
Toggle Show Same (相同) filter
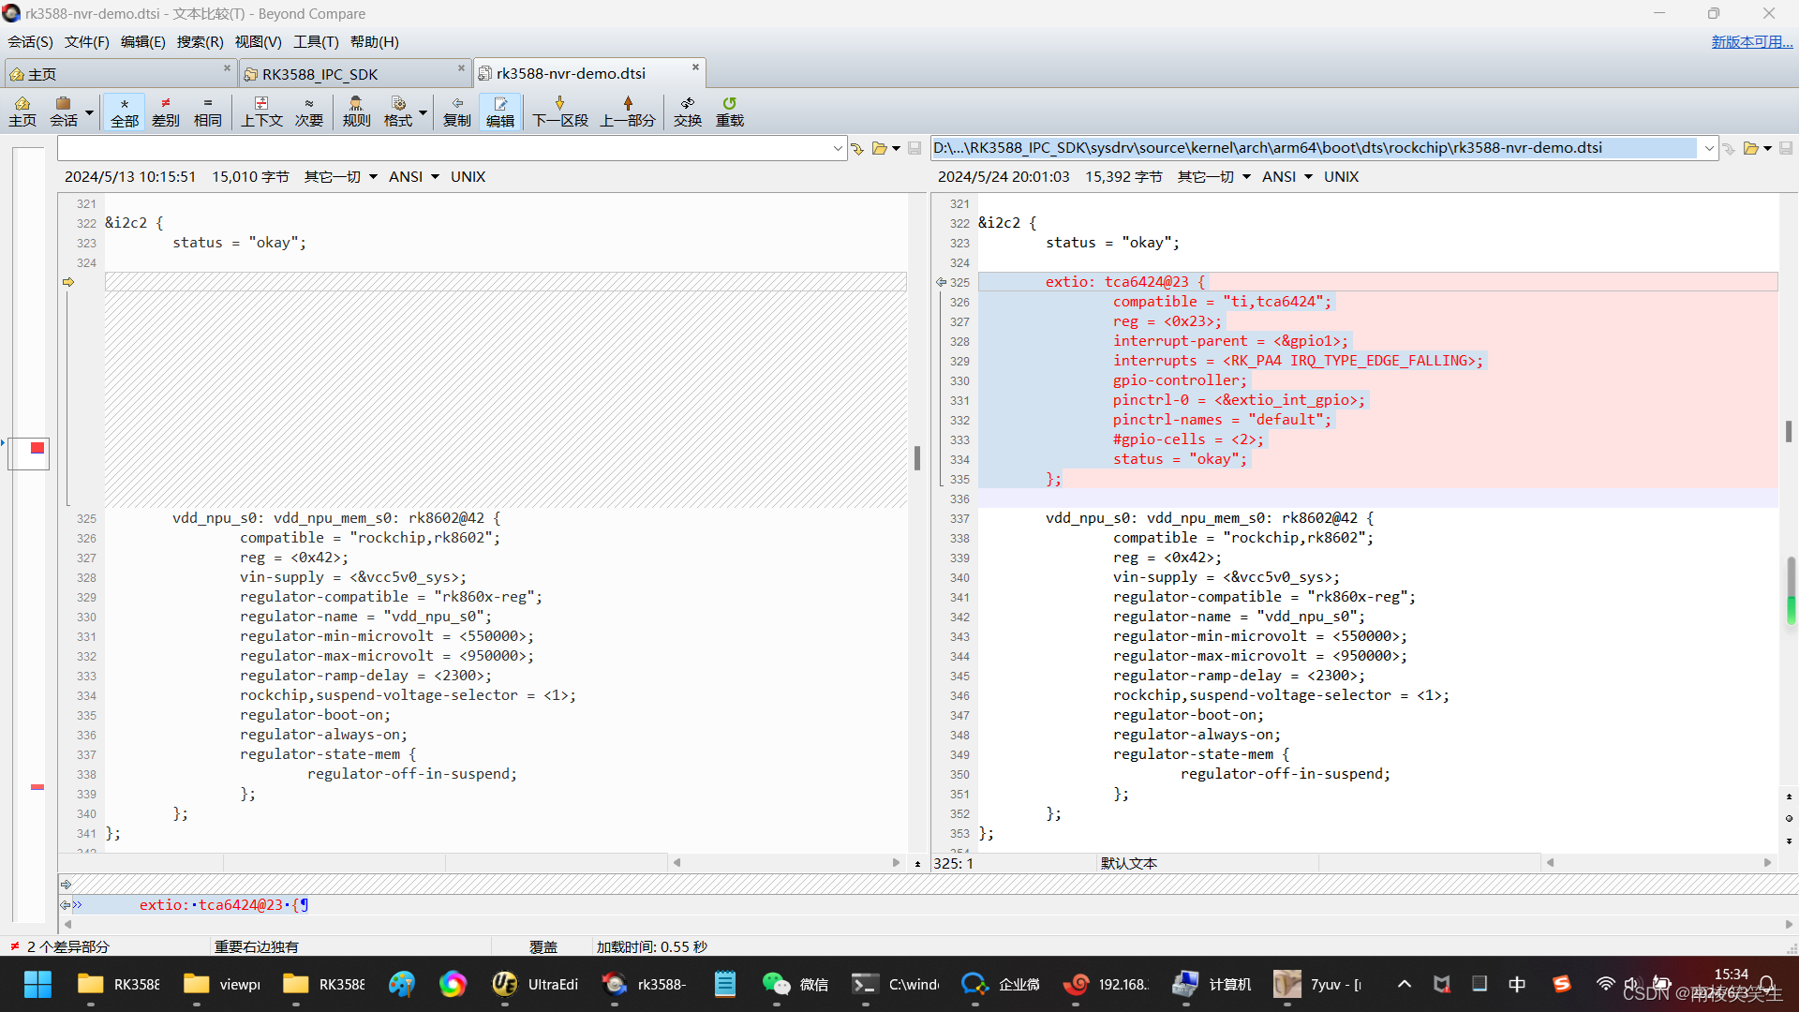[x=207, y=111]
